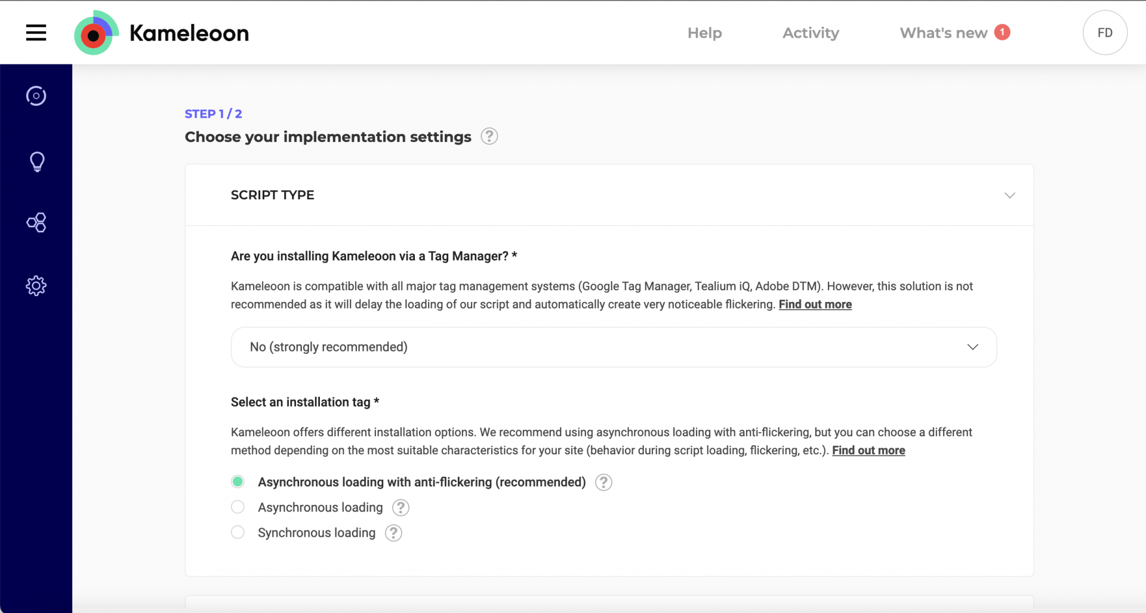This screenshot has height=613, width=1146.
Task: Click the What's new notification badge
Action: coord(1002,32)
